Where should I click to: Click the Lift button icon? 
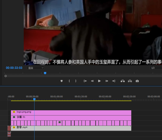(x=123, y=81)
